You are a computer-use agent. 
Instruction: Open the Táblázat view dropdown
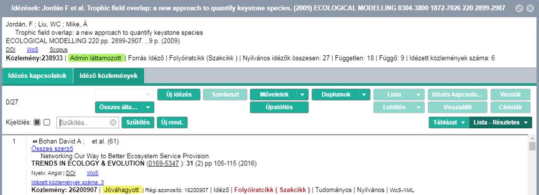tap(449, 122)
